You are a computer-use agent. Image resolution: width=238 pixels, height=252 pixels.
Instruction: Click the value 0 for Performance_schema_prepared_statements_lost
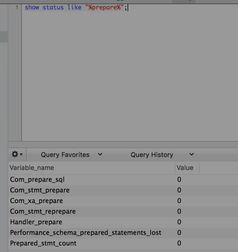pyautogui.click(x=179, y=233)
